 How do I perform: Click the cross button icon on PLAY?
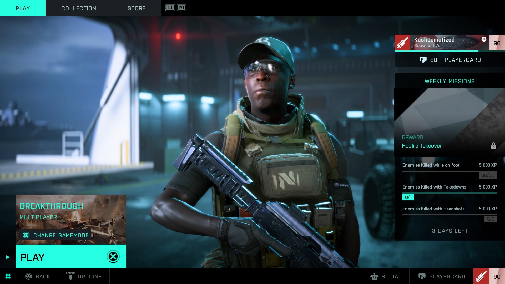(x=113, y=257)
